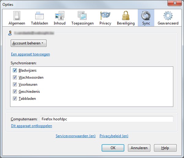Click the blurred account email text

(x=34, y=33)
